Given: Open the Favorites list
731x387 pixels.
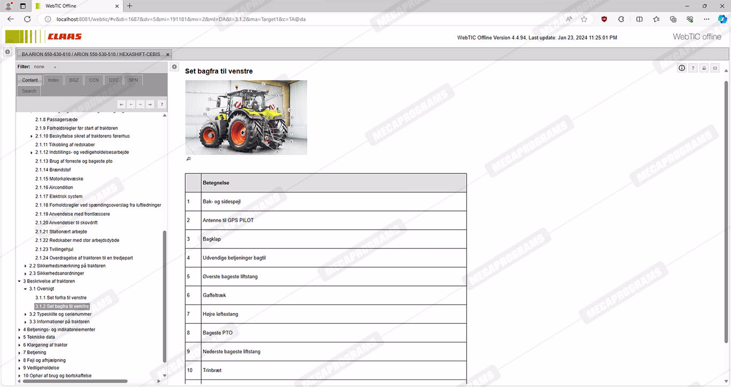Looking at the screenshot, I should coord(656,19).
